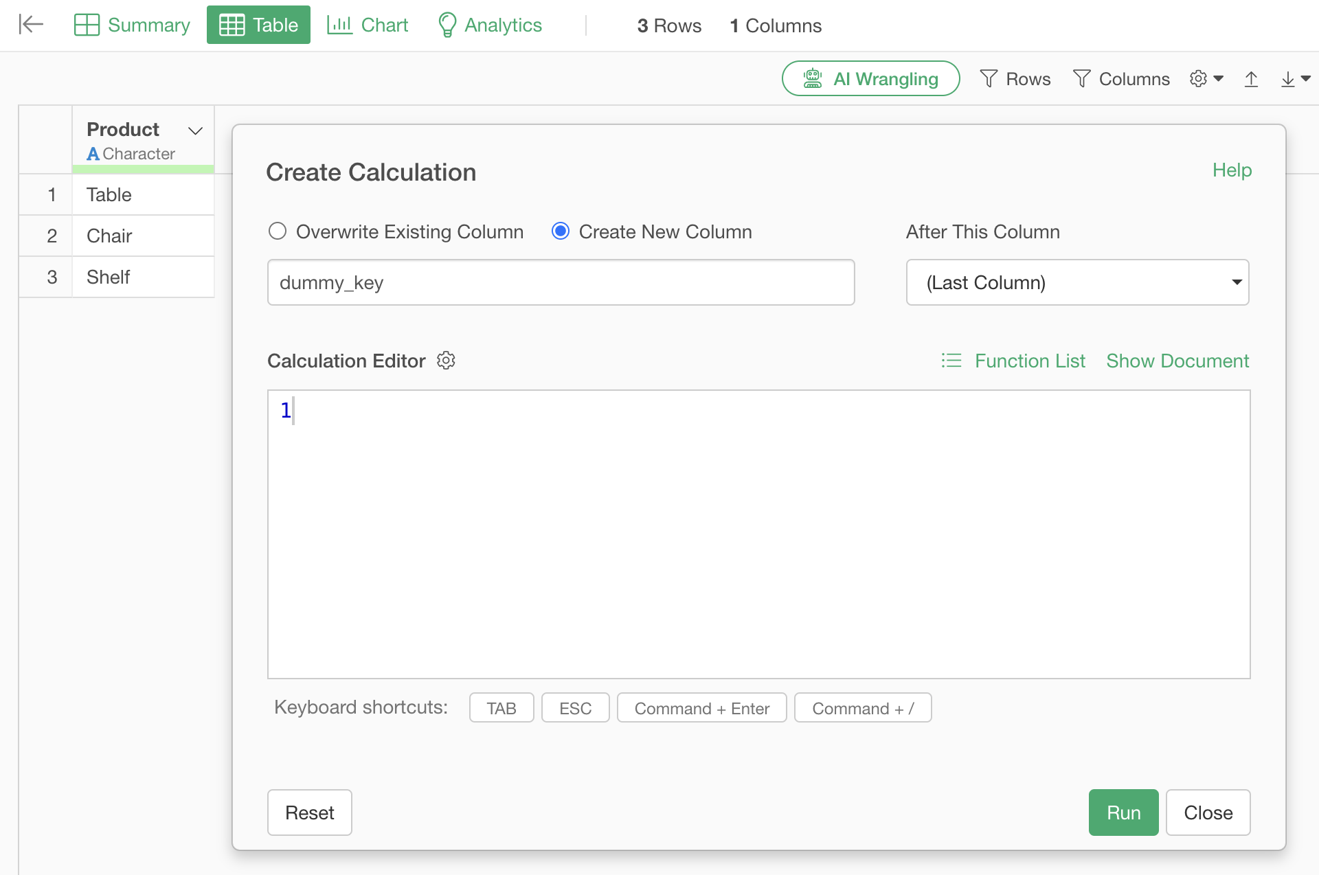Viewport: 1319px width, 875px height.
Task: Open the toolbar settings gear menu
Action: [x=1206, y=79]
